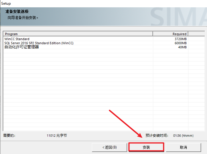This screenshot has height=154, width=207.
Task: Click the Required column header
Action: pyautogui.click(x=170, y=34)
